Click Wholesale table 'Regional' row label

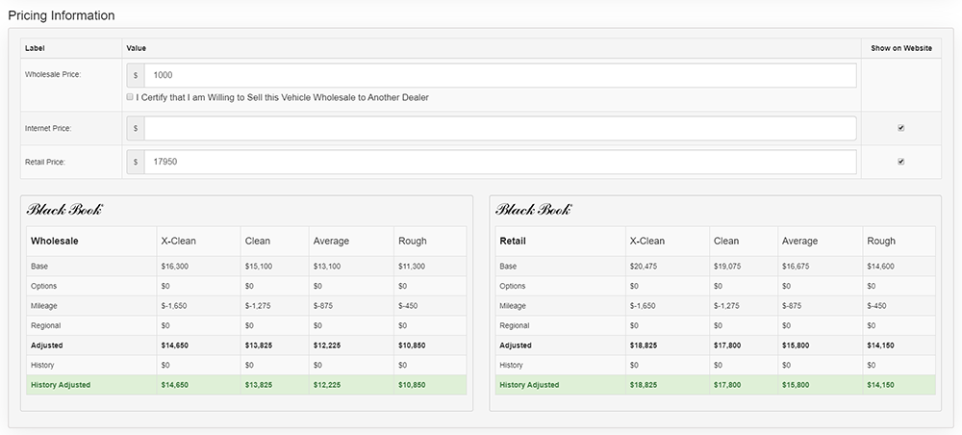[45, 326]
